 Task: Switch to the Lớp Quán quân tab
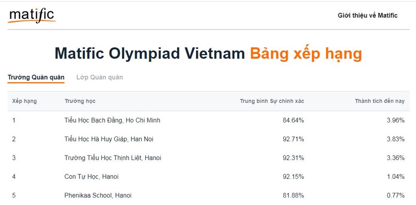coord(99,77)
